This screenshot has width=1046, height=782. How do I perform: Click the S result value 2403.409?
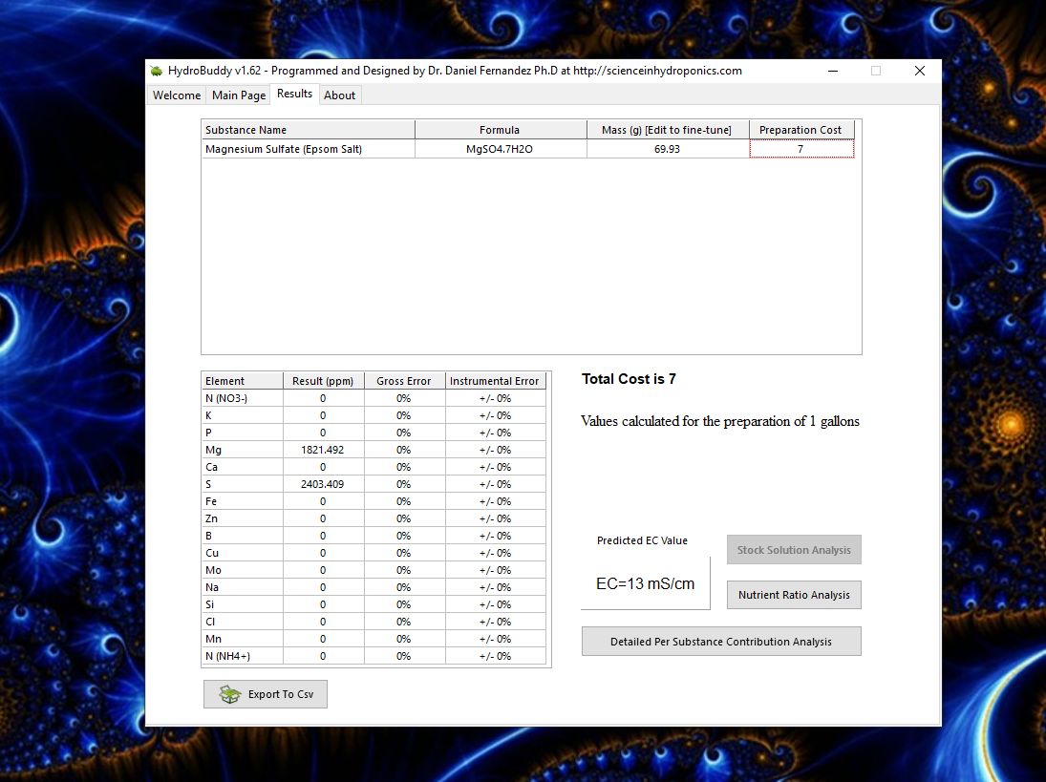tap(324, 484)
